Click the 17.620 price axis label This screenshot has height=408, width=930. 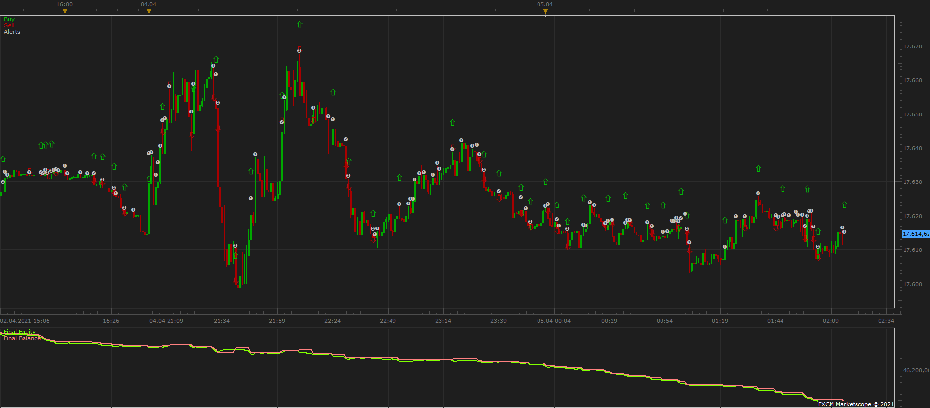pyautogui.click(x=912, y=216)
